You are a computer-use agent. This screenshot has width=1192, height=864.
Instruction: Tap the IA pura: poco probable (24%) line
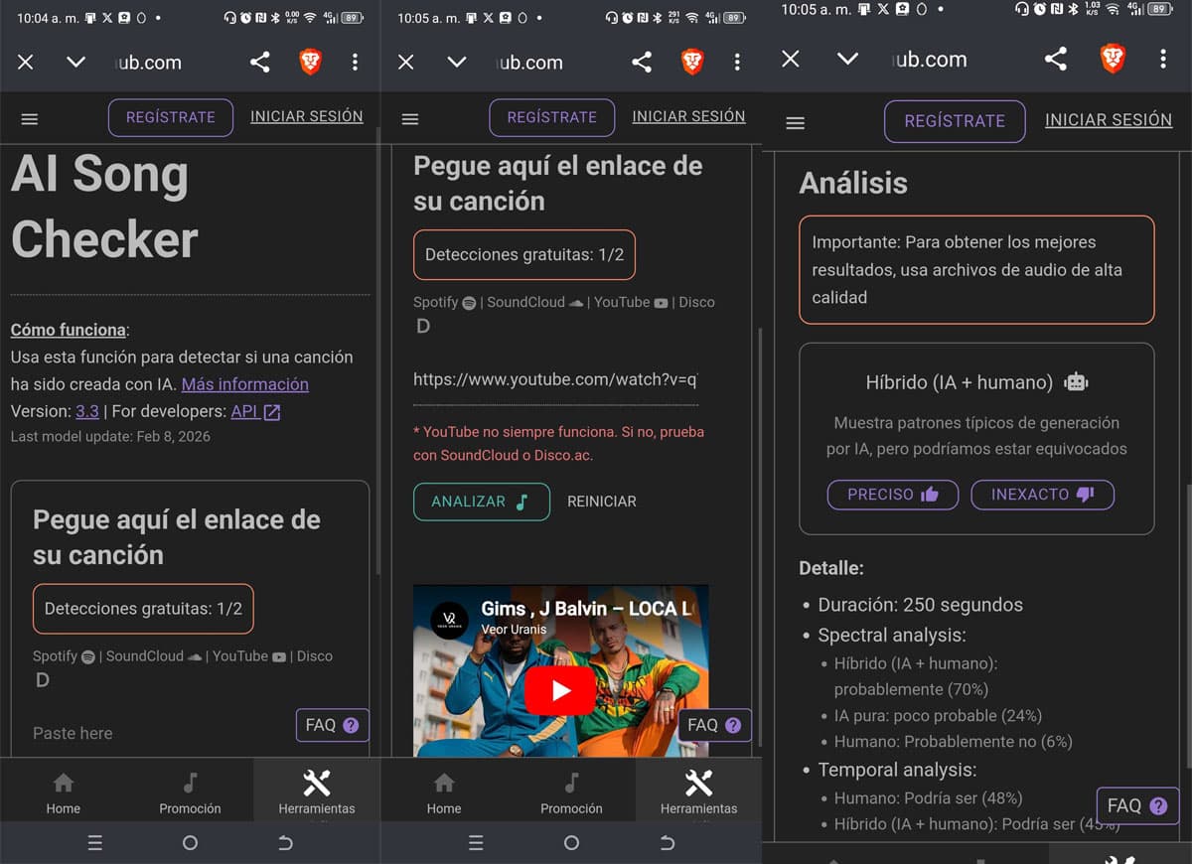tap(938, 715)
